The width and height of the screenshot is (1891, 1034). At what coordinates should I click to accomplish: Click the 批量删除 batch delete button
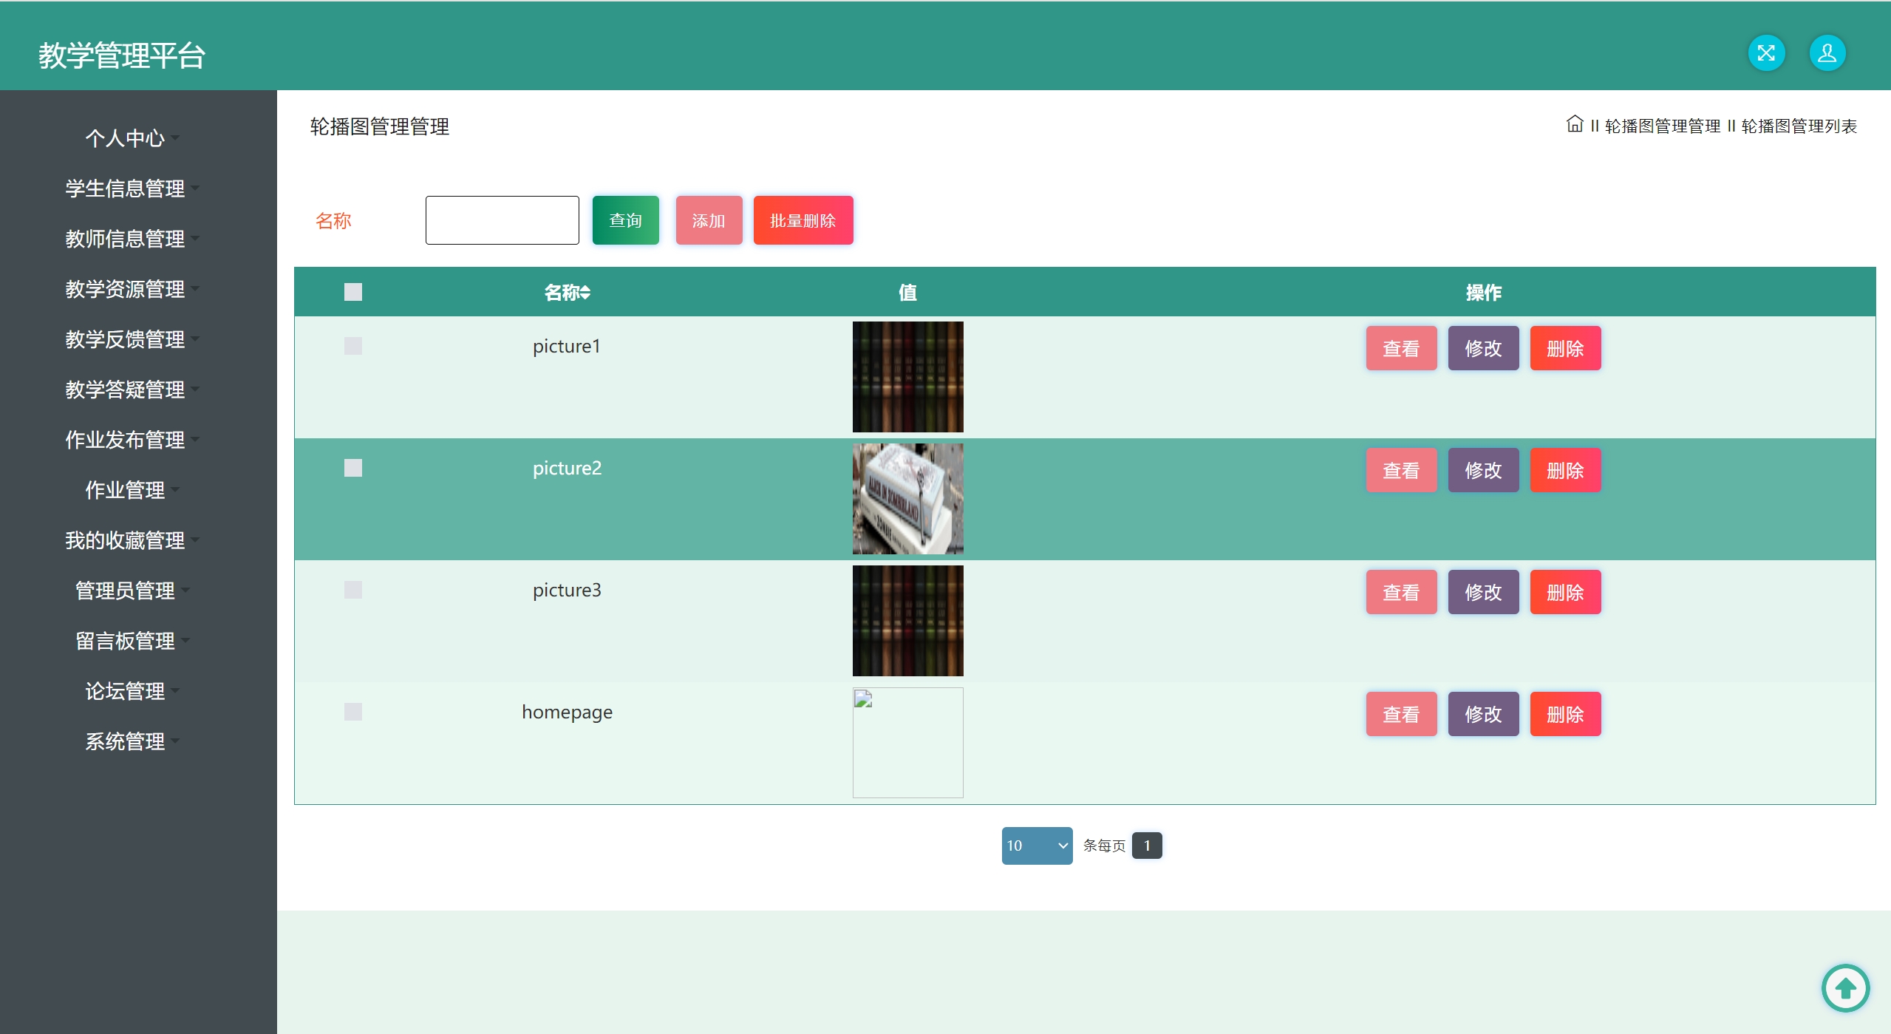[x=803, y=220]
